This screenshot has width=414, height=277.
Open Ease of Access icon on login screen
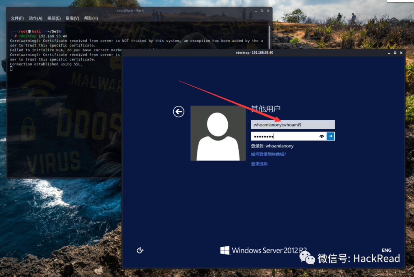tap(140, 250)
